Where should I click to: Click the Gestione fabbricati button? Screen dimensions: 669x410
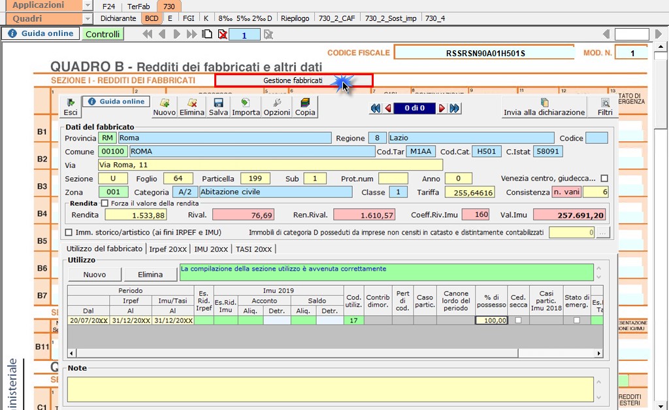point(293,80)
